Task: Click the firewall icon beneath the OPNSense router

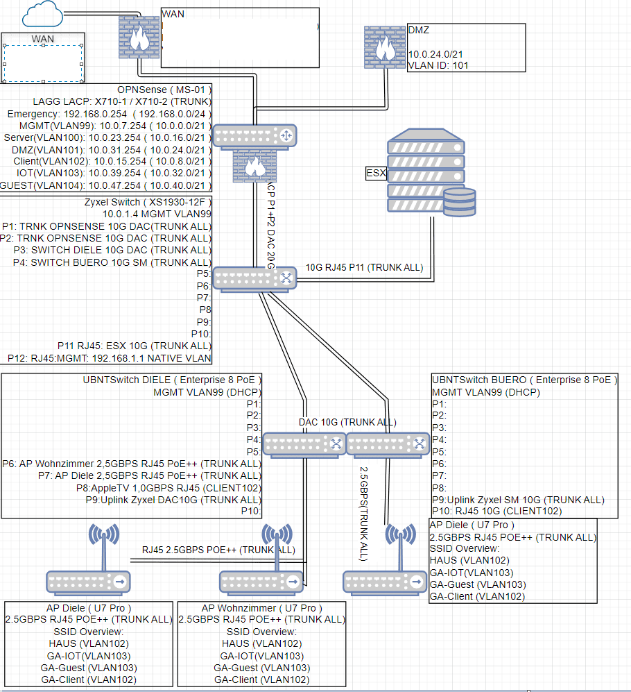Action: [255, 165]
